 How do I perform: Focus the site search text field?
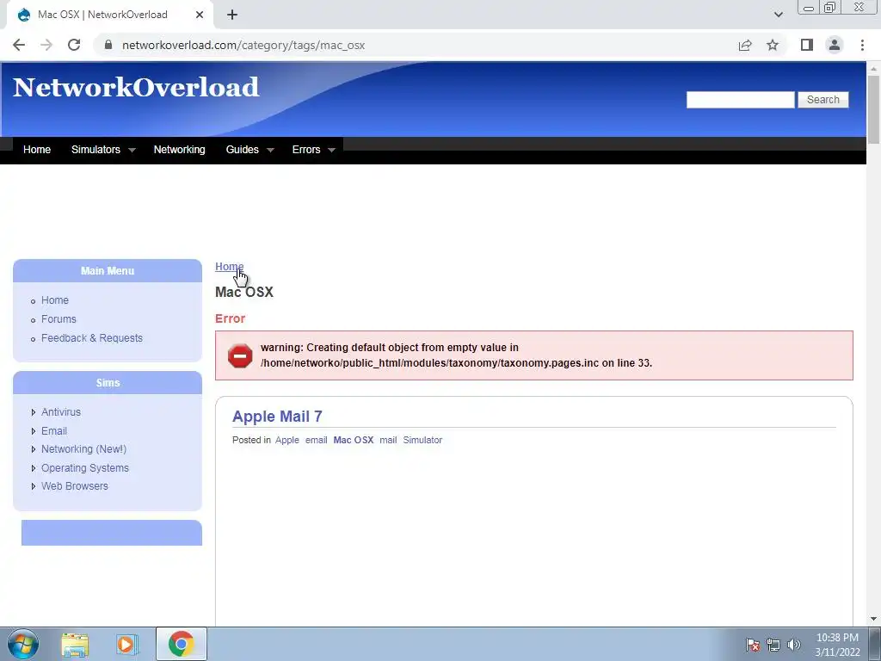pyautogui.click(x=741, y=100)
